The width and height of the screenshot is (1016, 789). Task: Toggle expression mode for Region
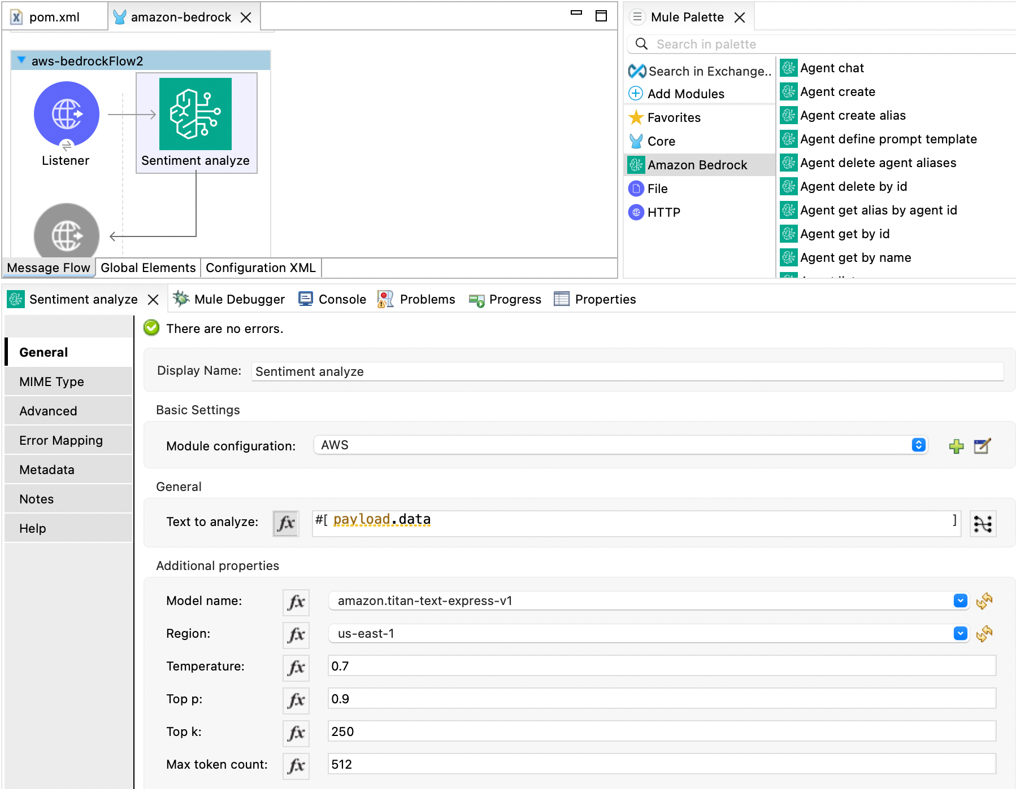click(296, 635)
